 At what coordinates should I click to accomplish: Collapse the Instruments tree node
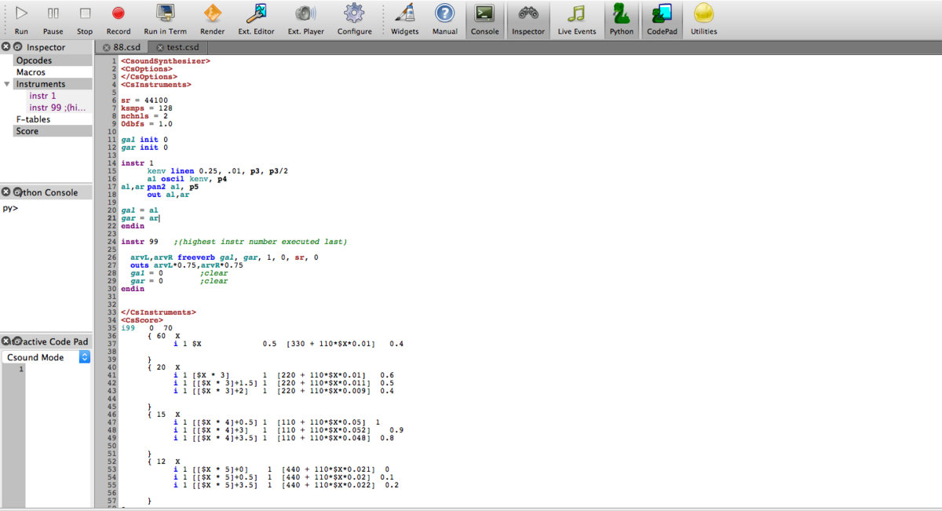tap(7, 84)
